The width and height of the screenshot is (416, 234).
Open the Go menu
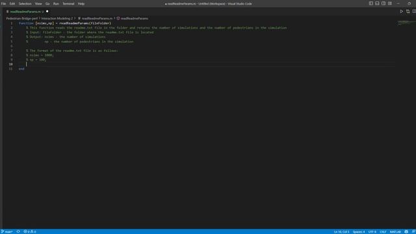tap(47, 4)
